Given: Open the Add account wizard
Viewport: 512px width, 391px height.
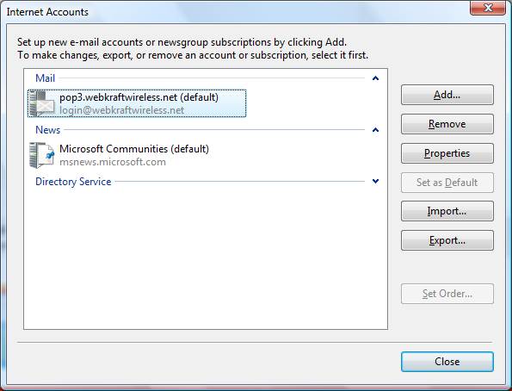Looking at the screenshot, I should (447, 95).
